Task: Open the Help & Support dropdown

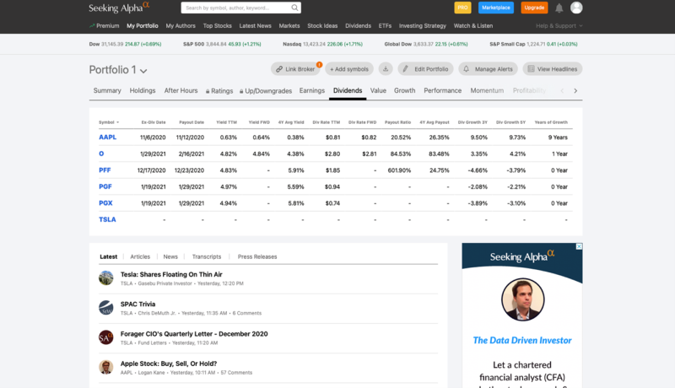Action: tap(559, 26)
